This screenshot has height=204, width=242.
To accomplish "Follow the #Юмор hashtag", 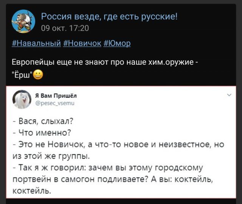I will coord(117,43).
